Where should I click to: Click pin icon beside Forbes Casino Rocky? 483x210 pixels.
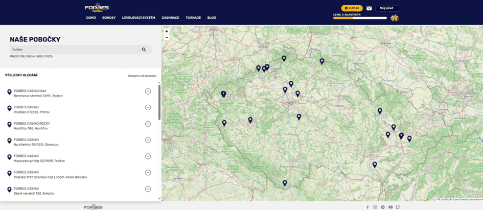pos(9,124)
